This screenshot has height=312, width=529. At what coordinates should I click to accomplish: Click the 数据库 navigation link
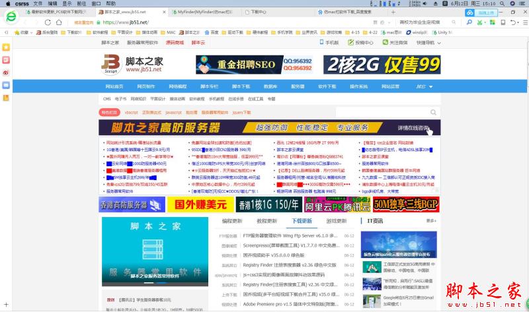pos(270,86)
